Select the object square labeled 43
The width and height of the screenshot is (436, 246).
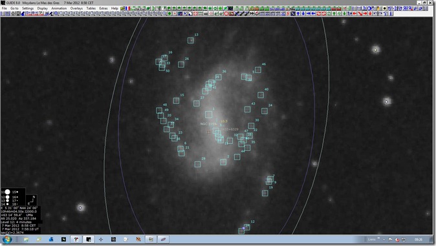coord(248,109)
